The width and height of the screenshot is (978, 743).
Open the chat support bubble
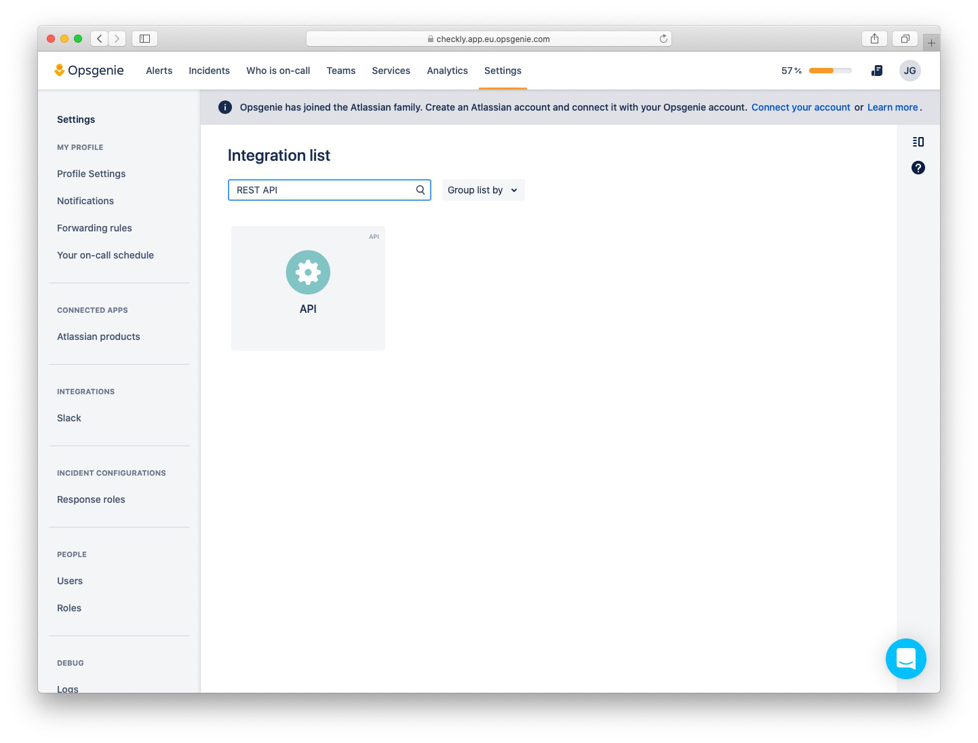(906, 658)
